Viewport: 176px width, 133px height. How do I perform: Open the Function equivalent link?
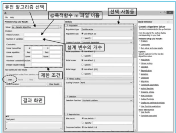(x=149, y=116)
